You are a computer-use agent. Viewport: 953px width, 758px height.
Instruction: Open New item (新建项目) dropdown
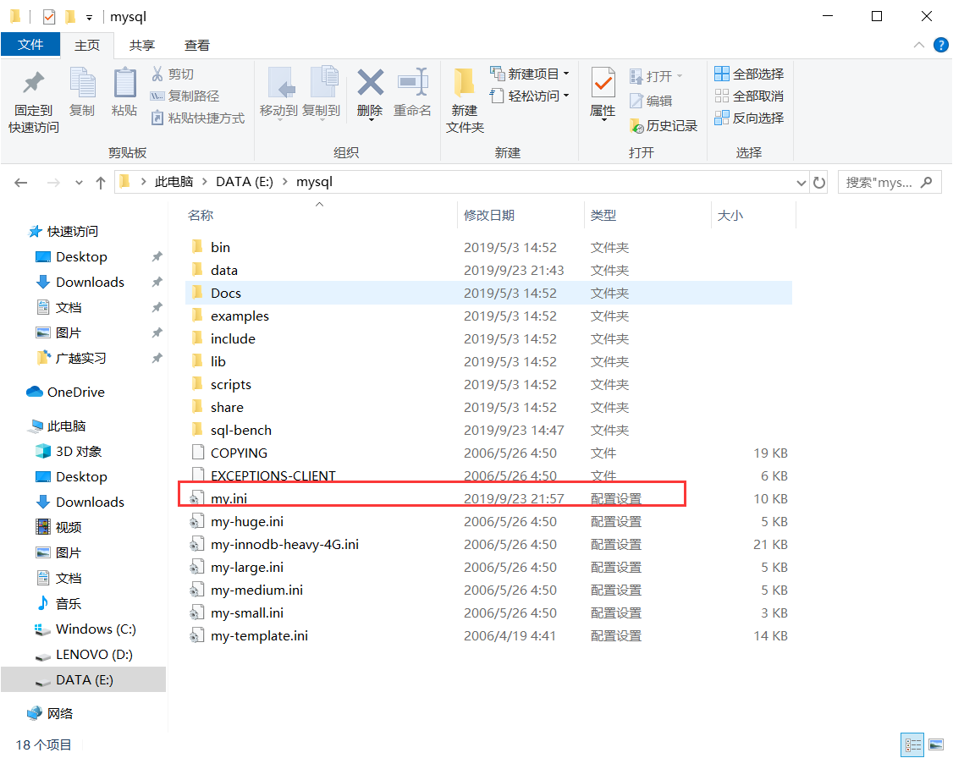[x=529, y=74]
